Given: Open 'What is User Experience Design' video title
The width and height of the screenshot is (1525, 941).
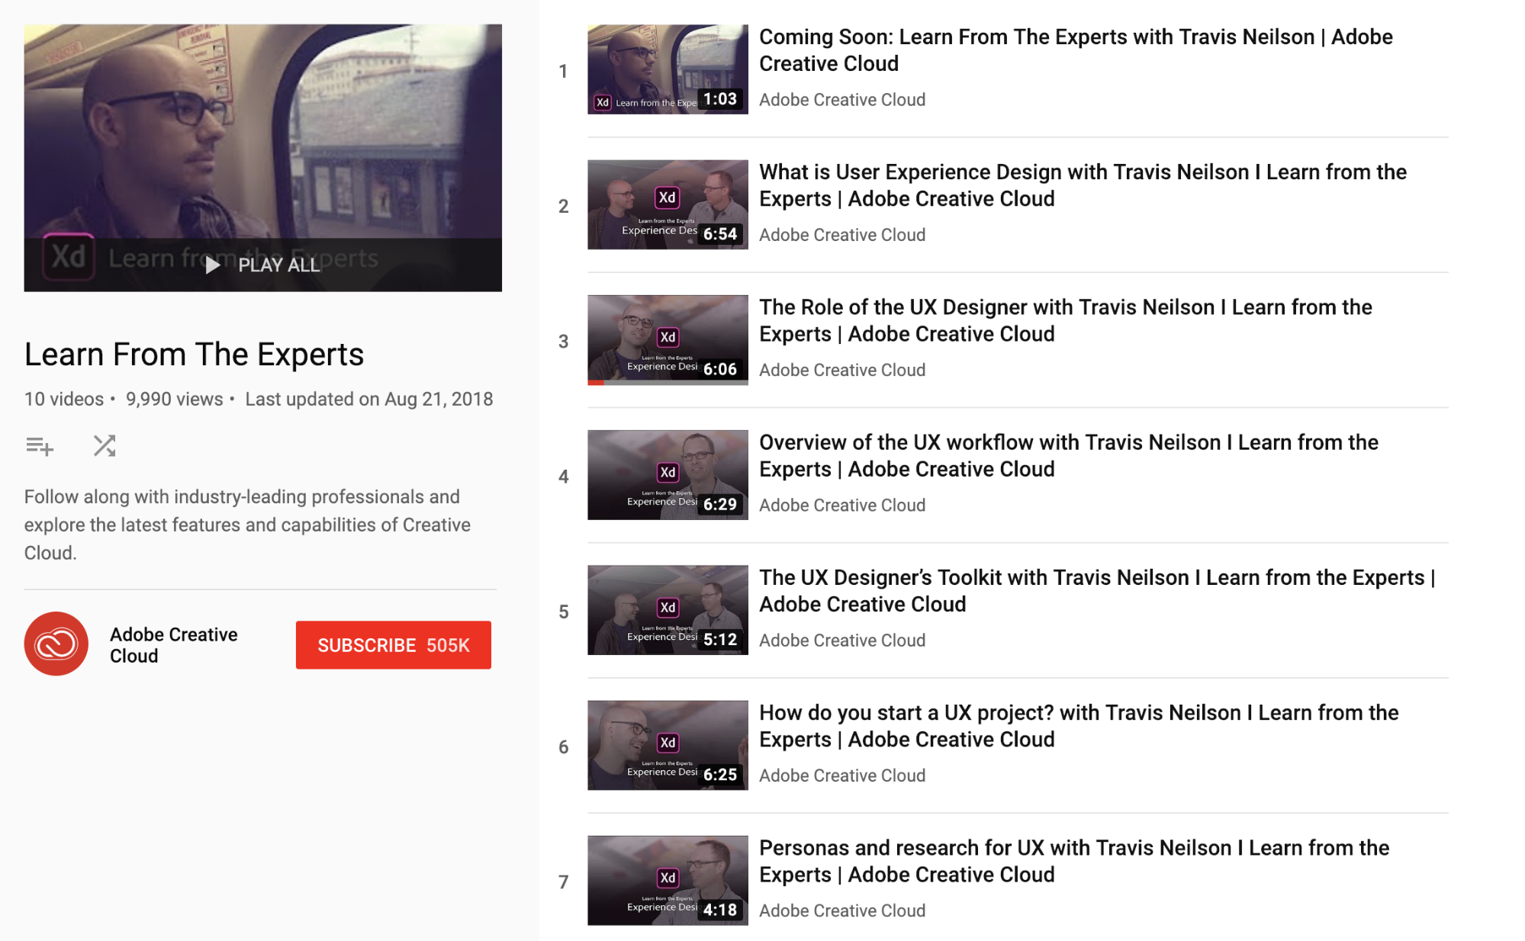Looking at the screenshot, I should 1083,185.
